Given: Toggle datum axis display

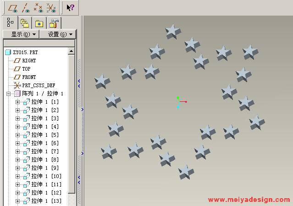Looking at the screenshot, I should (25, 8).
